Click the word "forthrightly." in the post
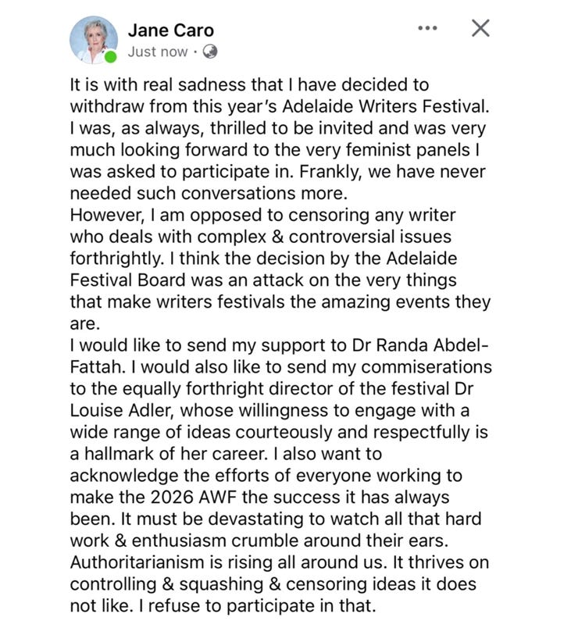571x621 pixels. tap(117, 259)
